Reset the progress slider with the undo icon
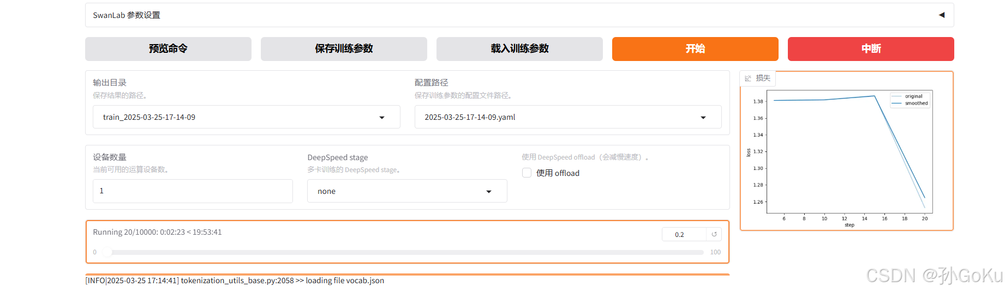1005x293 pixels. [714, 234]
